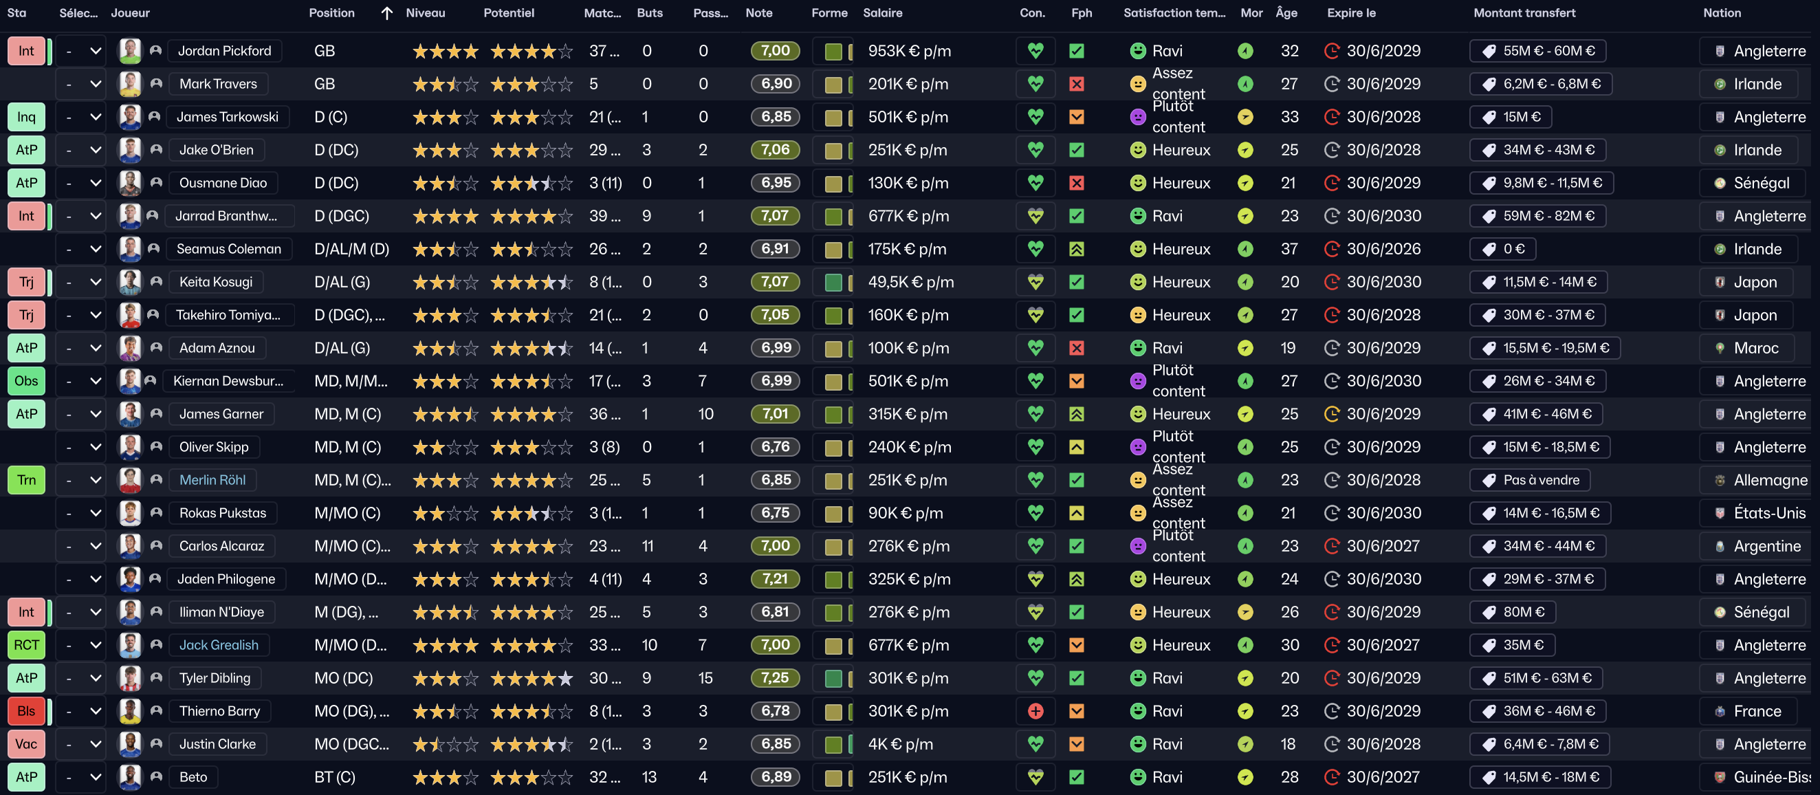Open the selection dropdown for Justin Clarke

(x=96, y=744)
